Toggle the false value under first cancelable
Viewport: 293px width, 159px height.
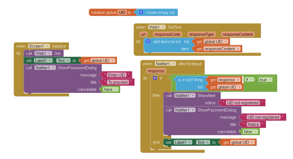click(x=111, y=90)
